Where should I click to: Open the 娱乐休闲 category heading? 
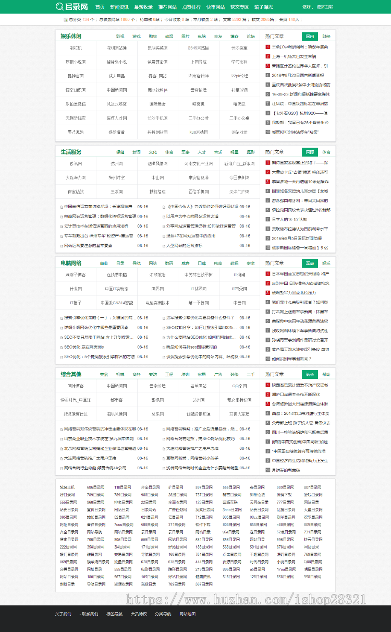point(71,36)
